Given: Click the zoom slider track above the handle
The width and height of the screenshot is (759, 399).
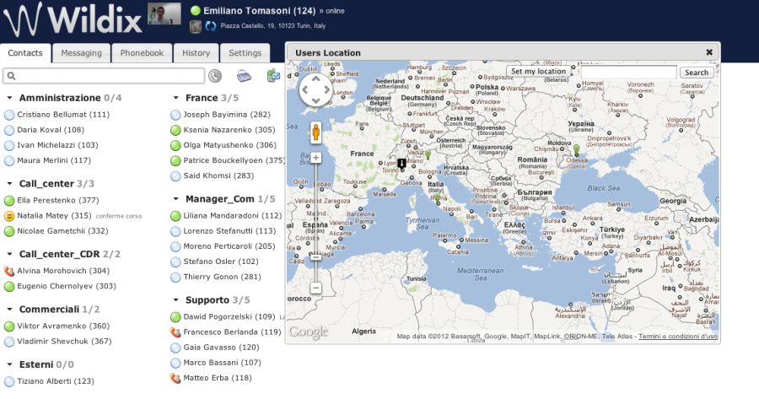Looking at the screenshot, I should coord(315,208).
